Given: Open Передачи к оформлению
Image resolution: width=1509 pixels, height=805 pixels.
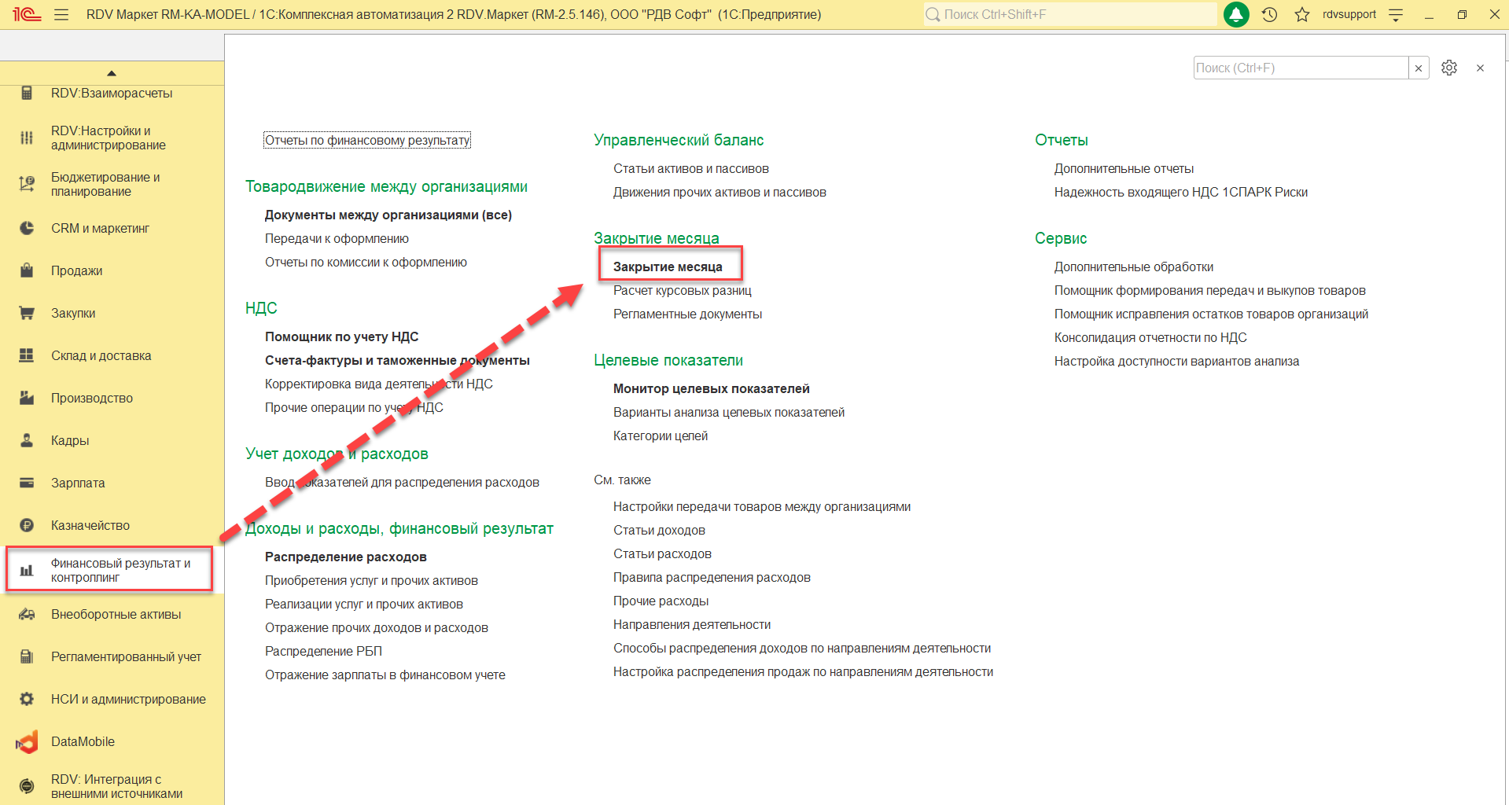Looking at the screenshot, I should pyautogui.click(x=337, y=238).
